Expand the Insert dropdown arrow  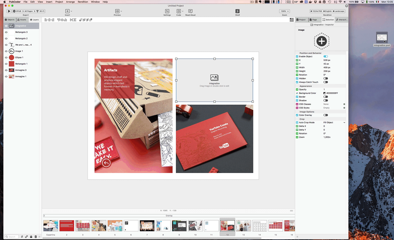click(x=72, y=11)
